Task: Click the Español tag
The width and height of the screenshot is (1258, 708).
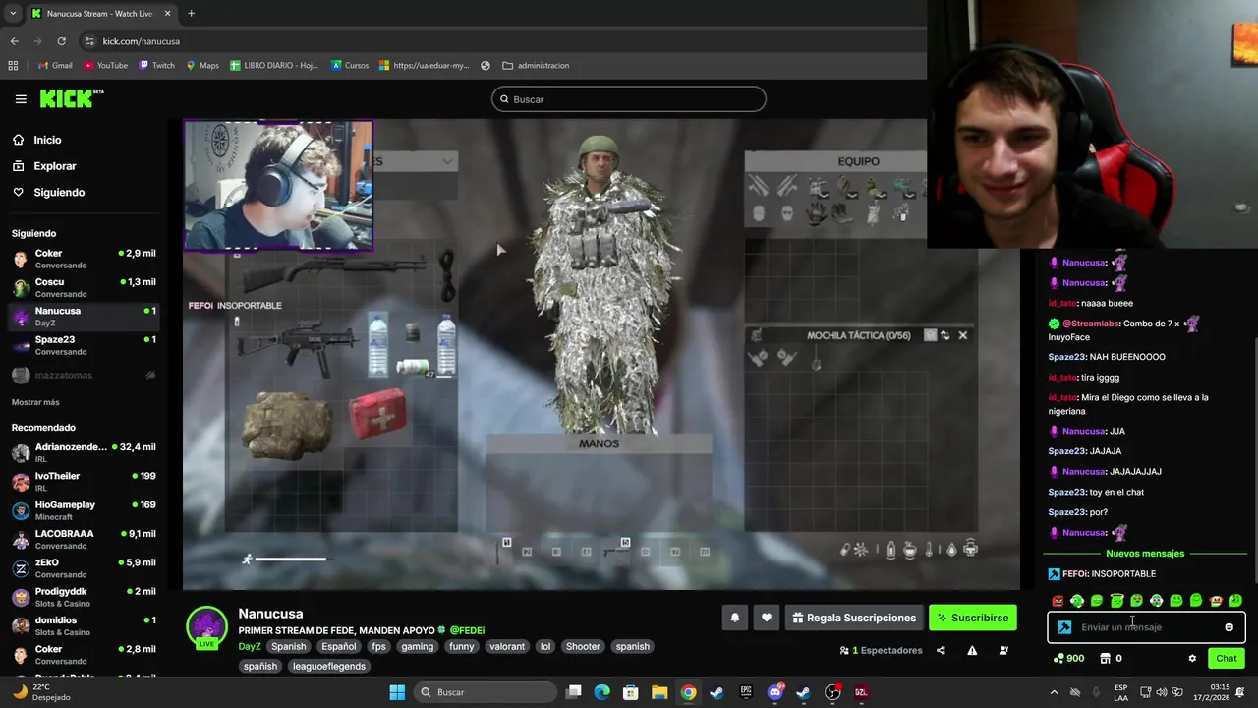Action: pos(338,646)
